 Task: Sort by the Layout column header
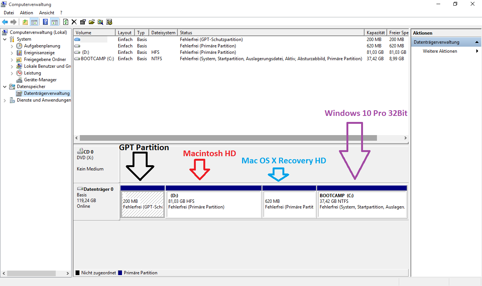click(x=125, y=33)
